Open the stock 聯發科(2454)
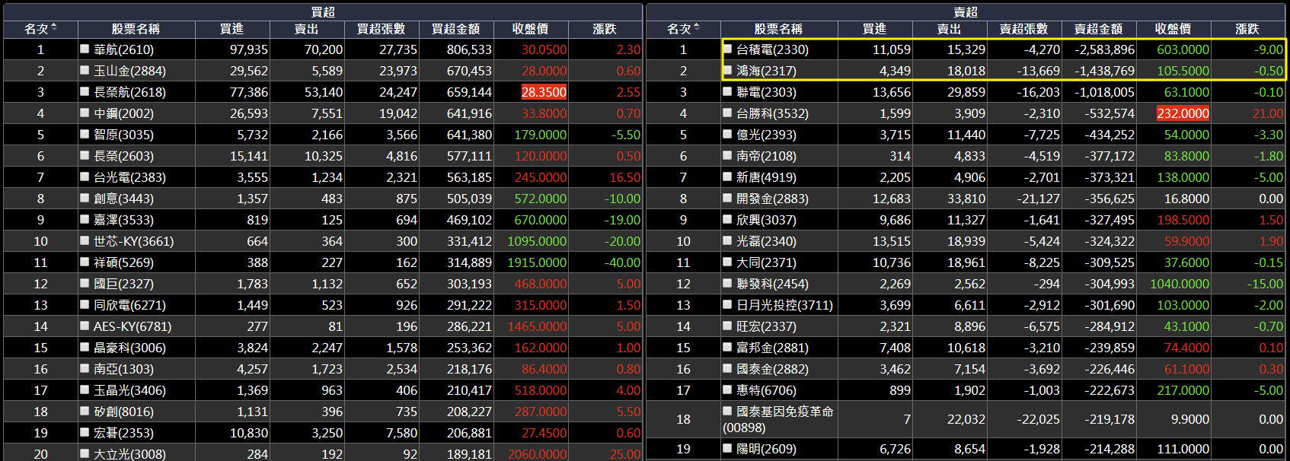Screen dimensions: 1290x461 pyautogui.click(x=772, y=284)
